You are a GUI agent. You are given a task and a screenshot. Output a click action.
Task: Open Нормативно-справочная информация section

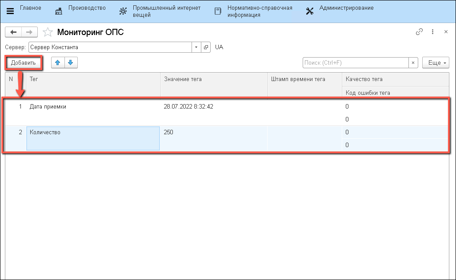253,11
